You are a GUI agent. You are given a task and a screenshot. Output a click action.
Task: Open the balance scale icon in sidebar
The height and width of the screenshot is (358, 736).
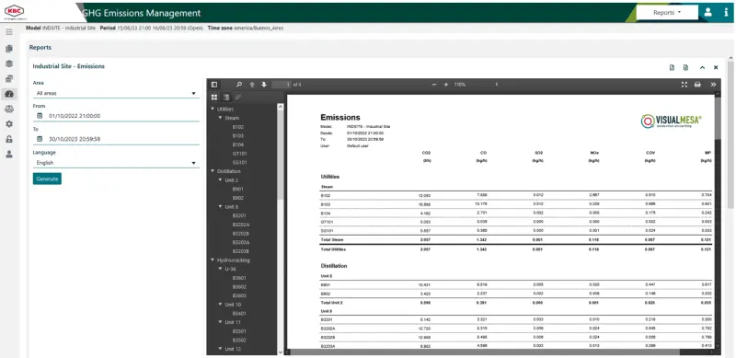[x=9, y=109]
